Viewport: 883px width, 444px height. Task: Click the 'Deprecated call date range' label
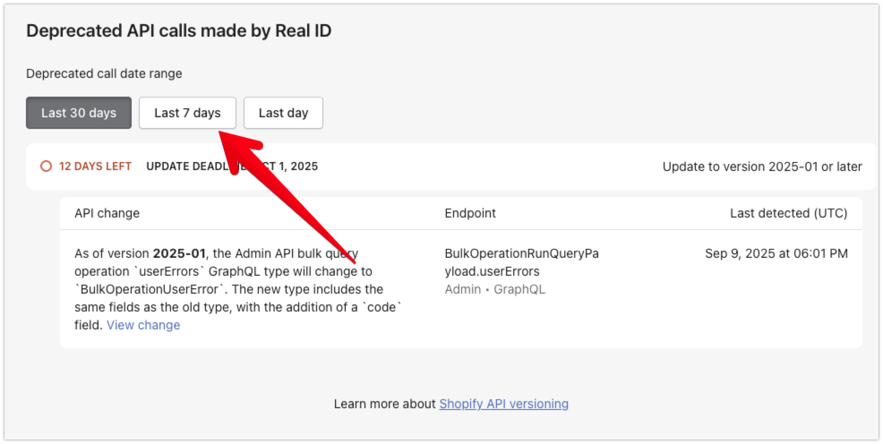click(104, 73)
